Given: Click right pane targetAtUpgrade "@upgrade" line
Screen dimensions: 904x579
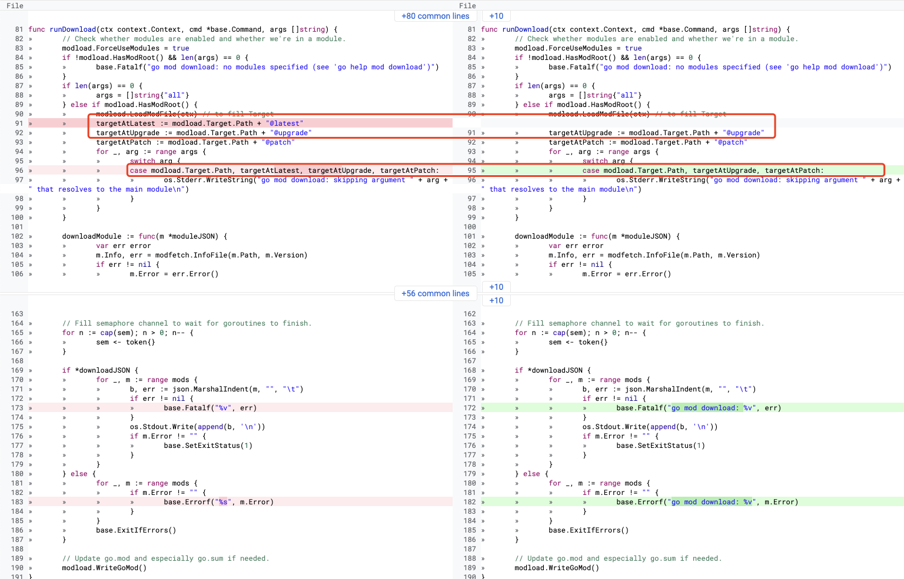Looking at the screenshot, I should (656, 133).
